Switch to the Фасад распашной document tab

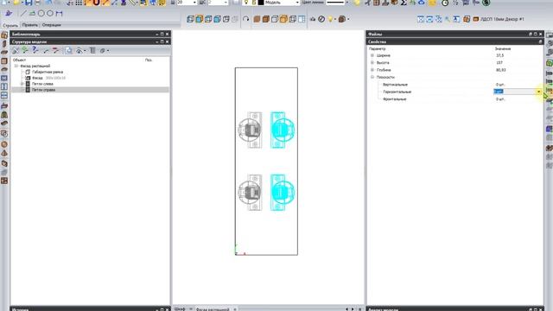pos(213,309)
